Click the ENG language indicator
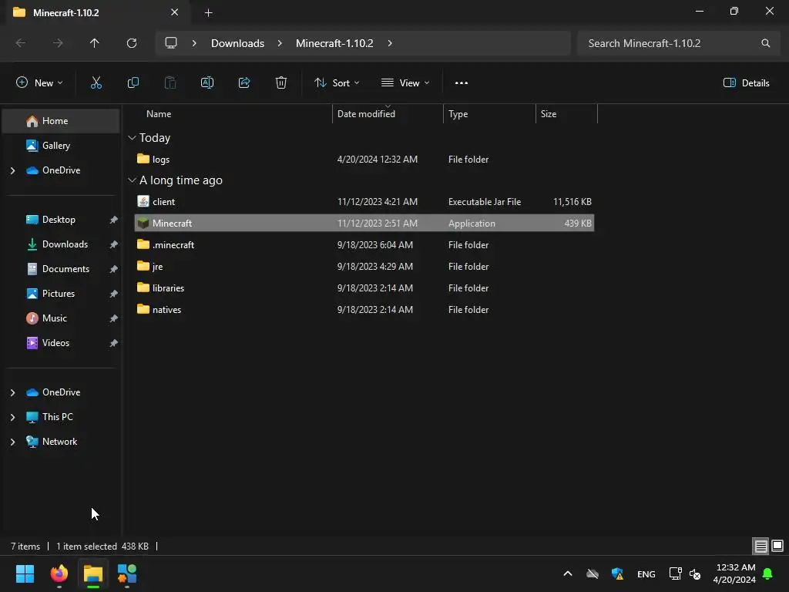Viewport: 789px width, 592px height. (646, 573)
